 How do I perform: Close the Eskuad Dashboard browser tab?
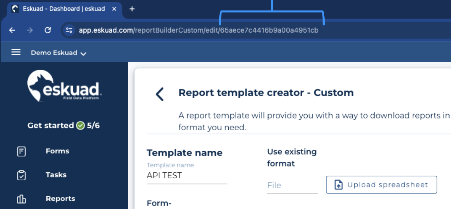[x=114, y=9]
